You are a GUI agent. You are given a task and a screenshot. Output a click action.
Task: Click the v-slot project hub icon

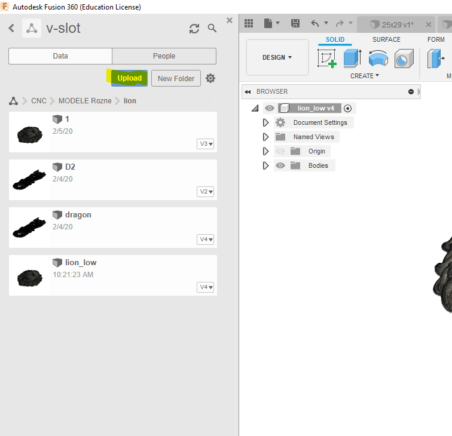pos(32,28)
